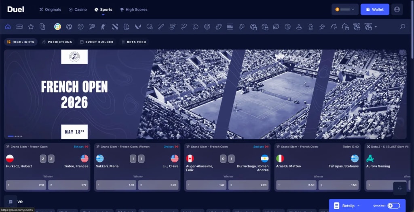Viewport: 414px width, 212px height.
Task: Select the soccer ball sport icon
Action: pyautogui.click(x=69, y=27)
